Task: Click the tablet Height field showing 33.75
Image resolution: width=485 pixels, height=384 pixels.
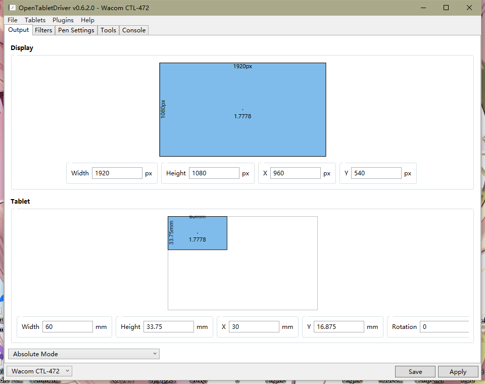Action: click(169, 326)
